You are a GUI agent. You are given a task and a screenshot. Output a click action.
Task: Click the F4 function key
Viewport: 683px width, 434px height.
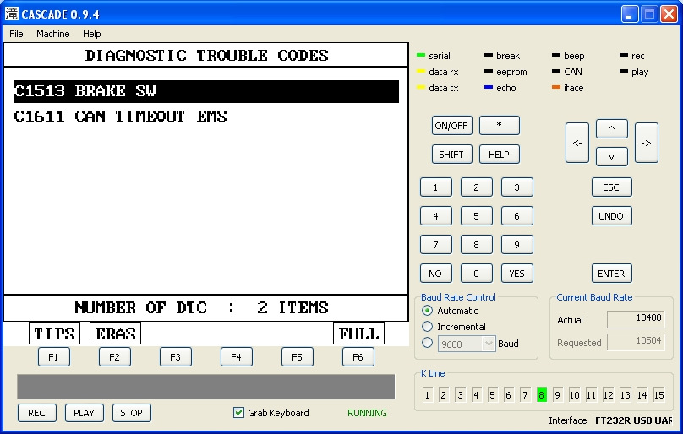[x=237, y=357]
